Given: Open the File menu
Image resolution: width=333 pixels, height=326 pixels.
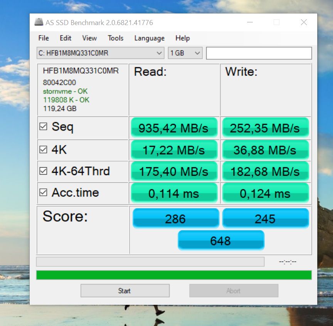Looking at the screenshot, I should tap(44, 38).
